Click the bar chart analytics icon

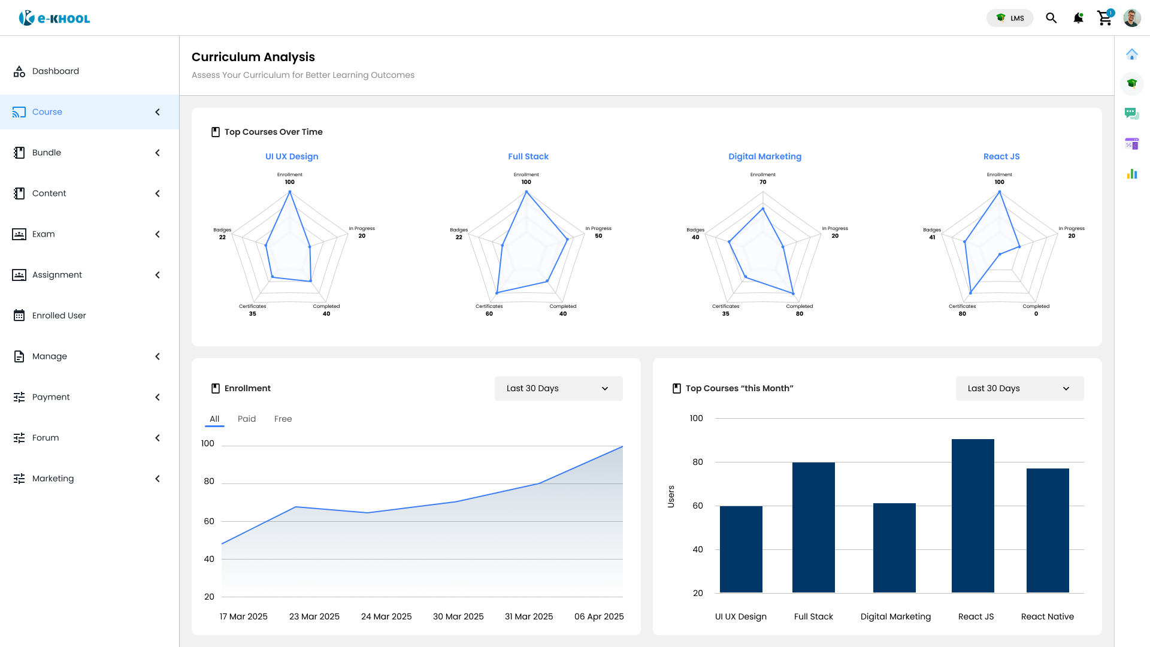[1131, 174]
